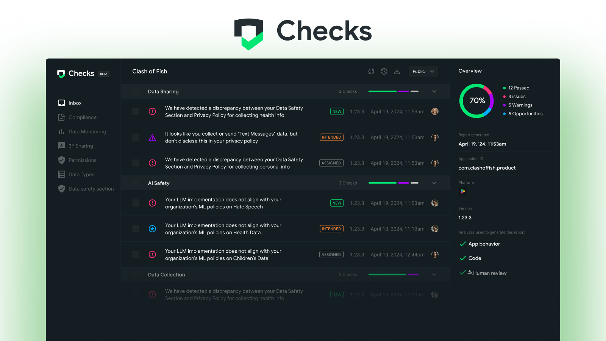This screenshot has height=341, width=606.
Task: Collapse the AI Safety section chevron
Action: (434, 183)
